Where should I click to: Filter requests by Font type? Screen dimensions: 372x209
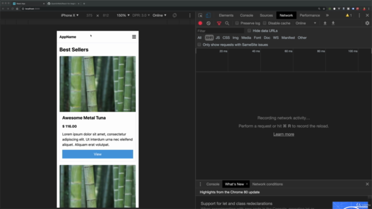[257, 38]
